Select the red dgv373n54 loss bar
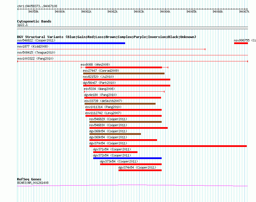 [x=131, y=164]
